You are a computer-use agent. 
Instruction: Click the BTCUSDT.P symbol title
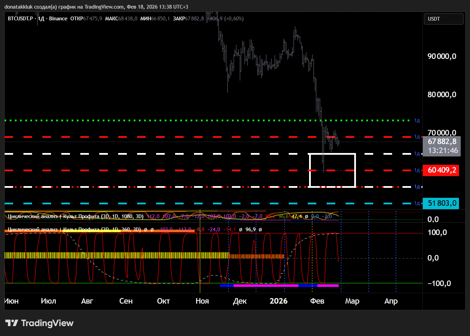[x=20, y=19]
